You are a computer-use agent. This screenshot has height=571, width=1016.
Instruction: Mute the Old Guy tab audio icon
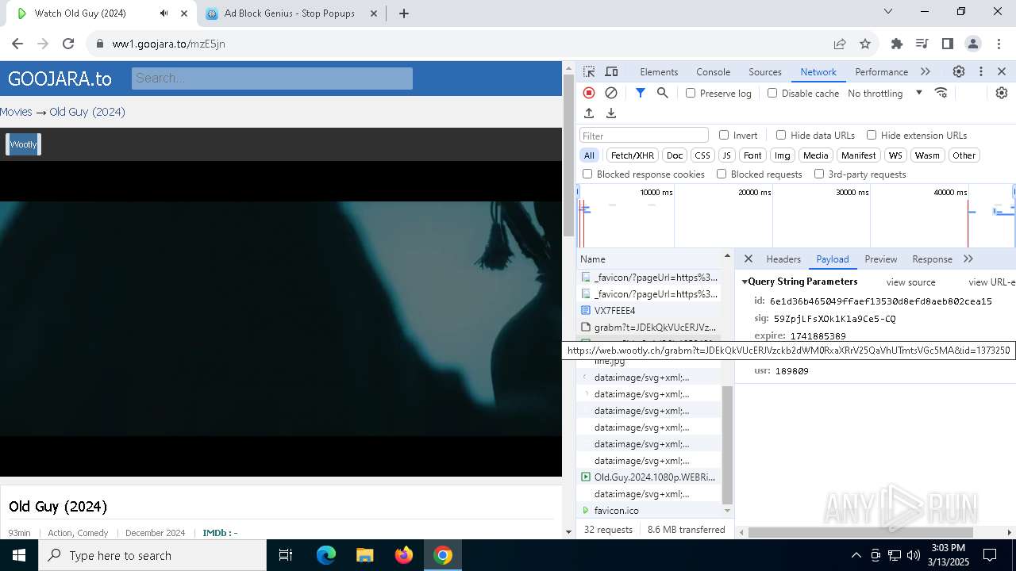point(164,13)
